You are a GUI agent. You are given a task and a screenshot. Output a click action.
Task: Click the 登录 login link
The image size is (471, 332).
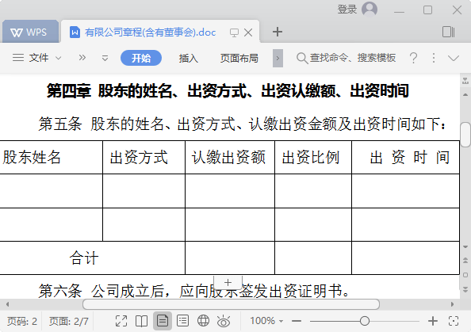point(347,10)
